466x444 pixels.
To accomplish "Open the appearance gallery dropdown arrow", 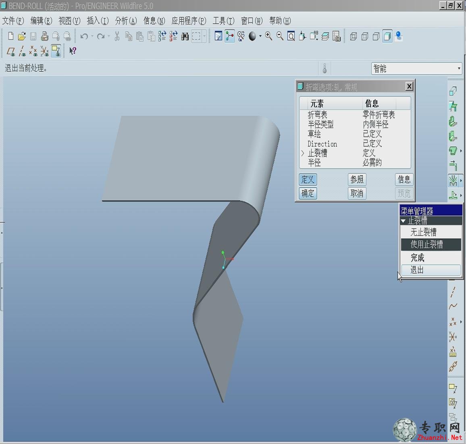I will (x=260, y=36).
